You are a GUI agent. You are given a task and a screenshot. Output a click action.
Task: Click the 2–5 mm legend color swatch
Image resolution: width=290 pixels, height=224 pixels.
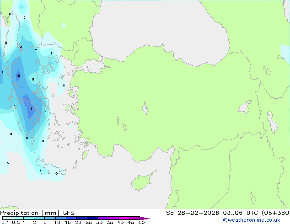point(39,218)
